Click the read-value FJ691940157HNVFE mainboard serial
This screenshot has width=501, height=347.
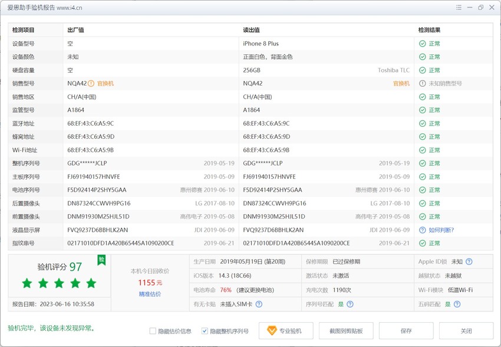coord(269,176)
